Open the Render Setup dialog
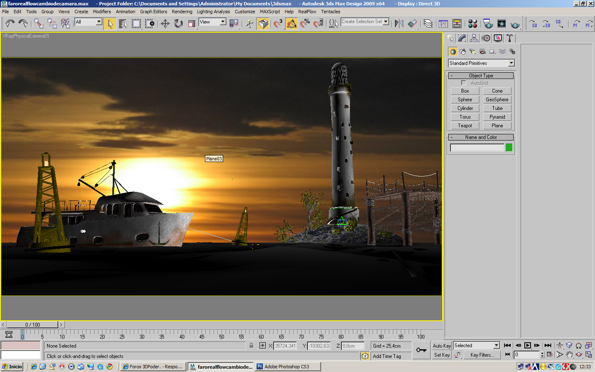595x372 pixels. [x=488, y=24]
